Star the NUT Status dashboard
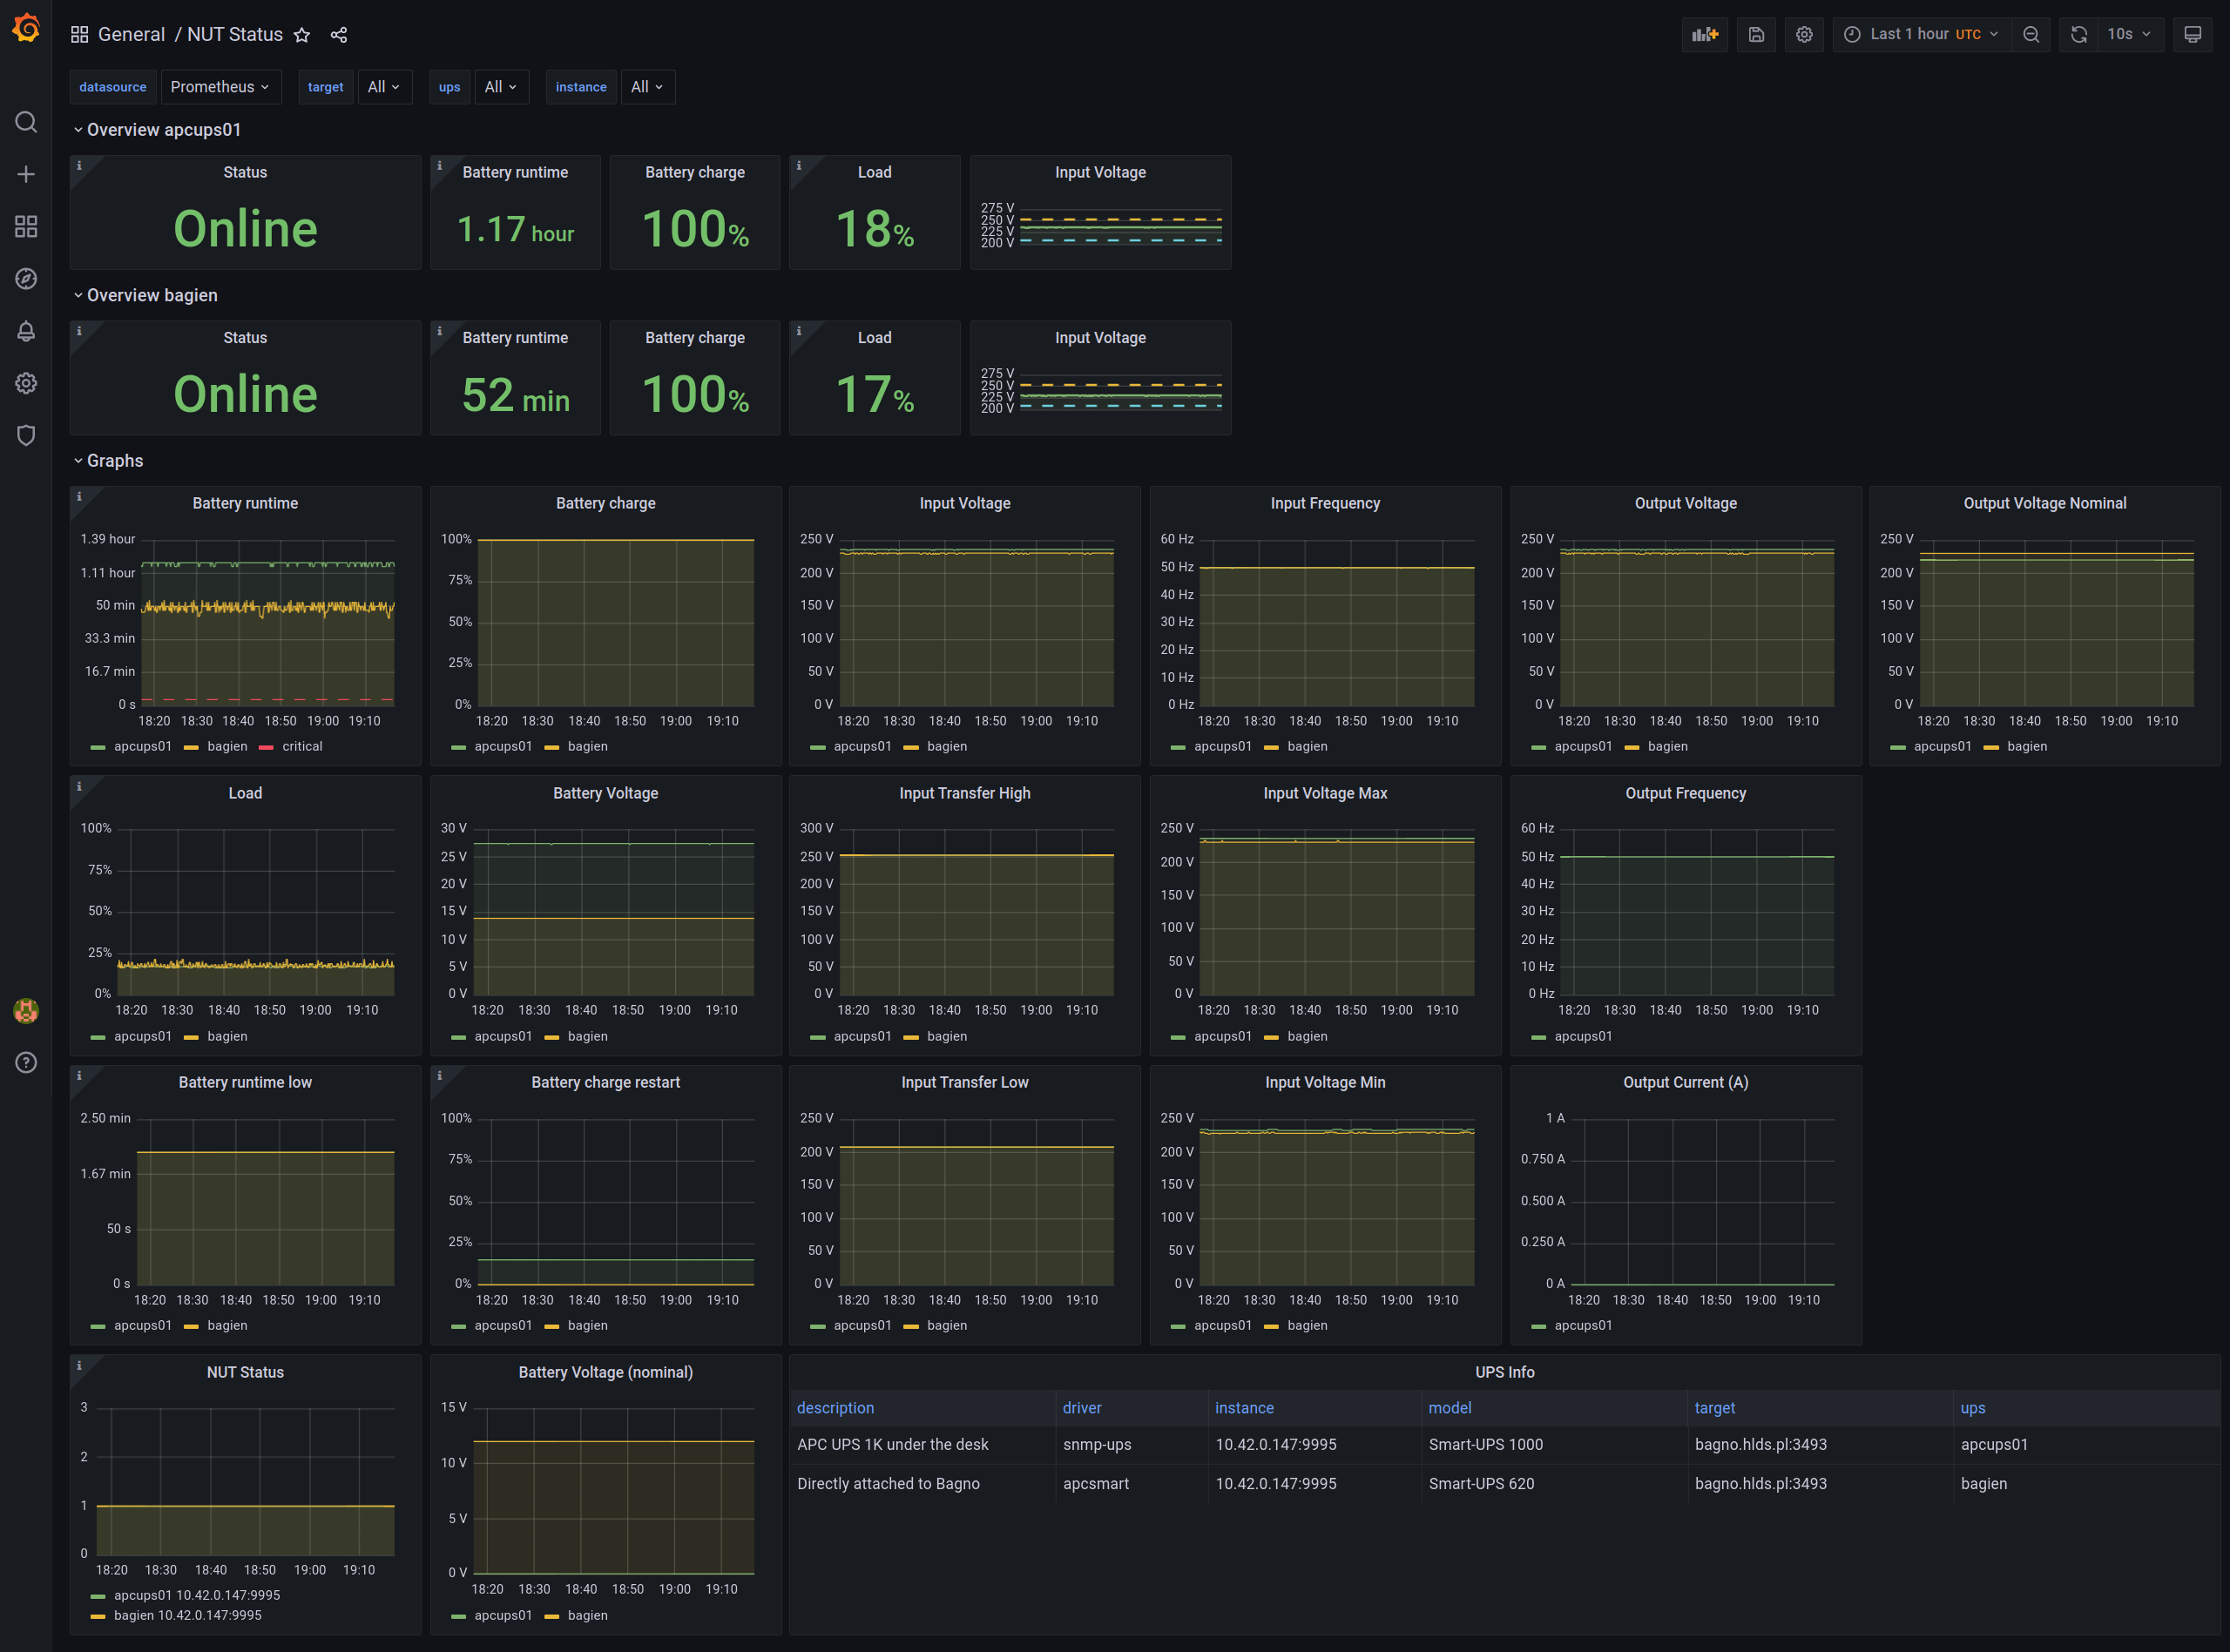 point(302,35)
